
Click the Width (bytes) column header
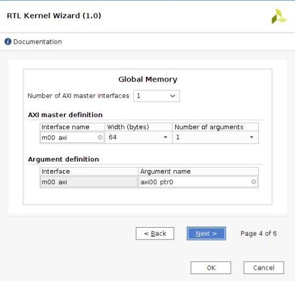tap(138, 127)
